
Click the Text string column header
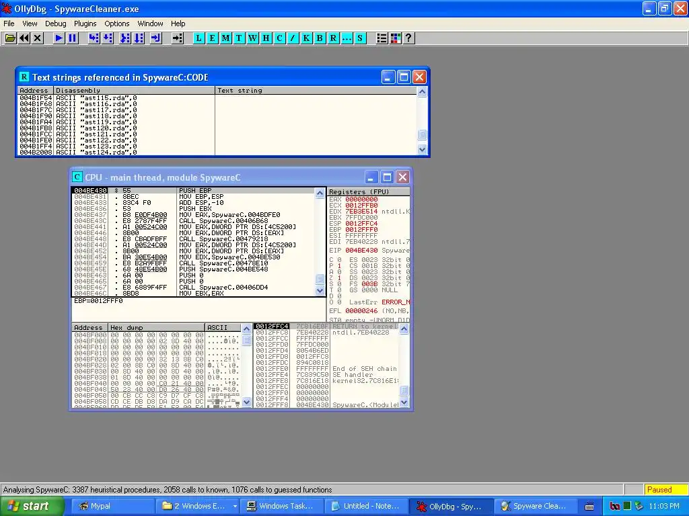click(316, 91)
